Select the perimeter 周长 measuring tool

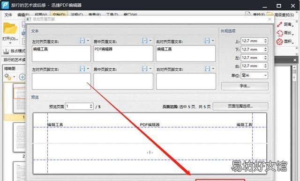[x=285, y=33]
